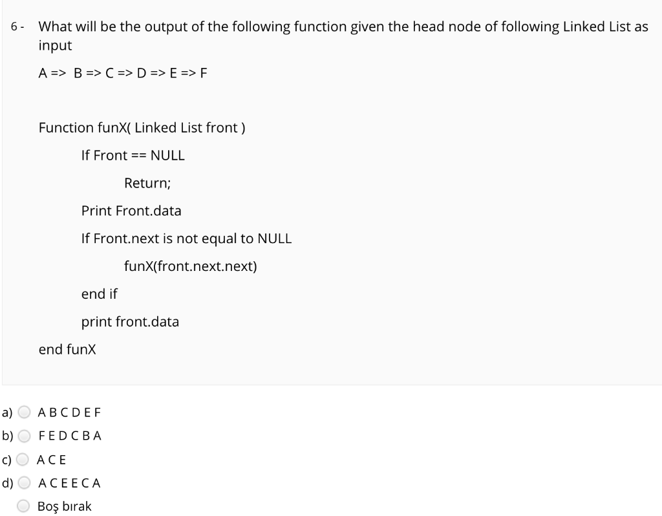Click the Boş bırak label text
This screenshot has height=516, width=662.
(x=64, y=506)
